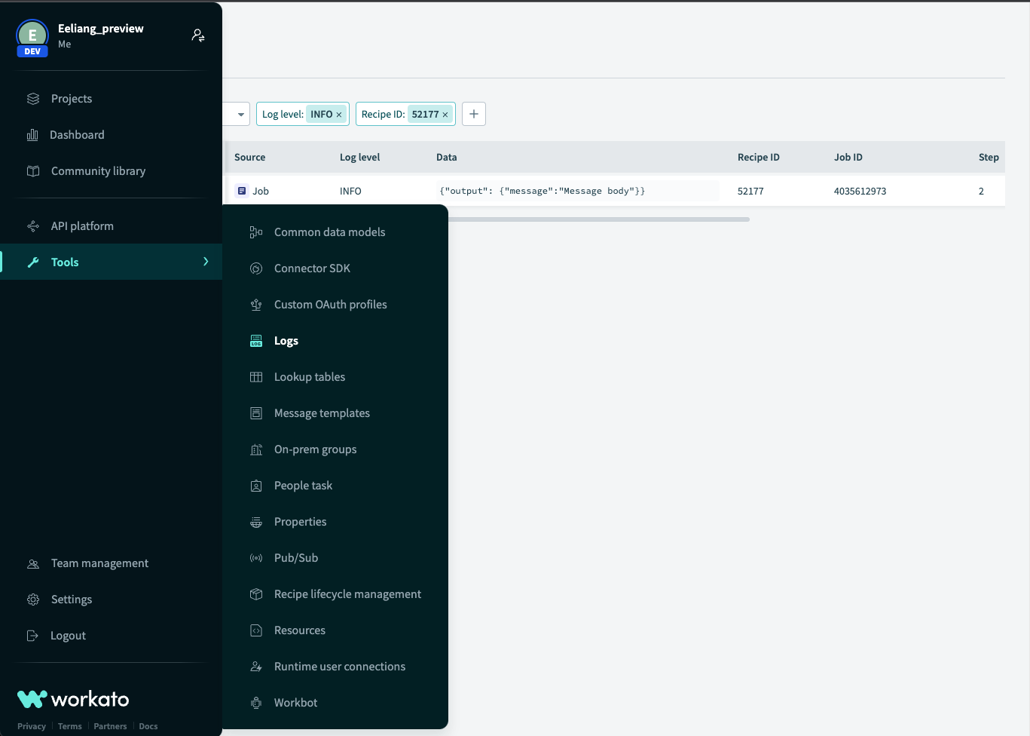
Task: Open the Projects icon in sidebar
Action: 33,99
